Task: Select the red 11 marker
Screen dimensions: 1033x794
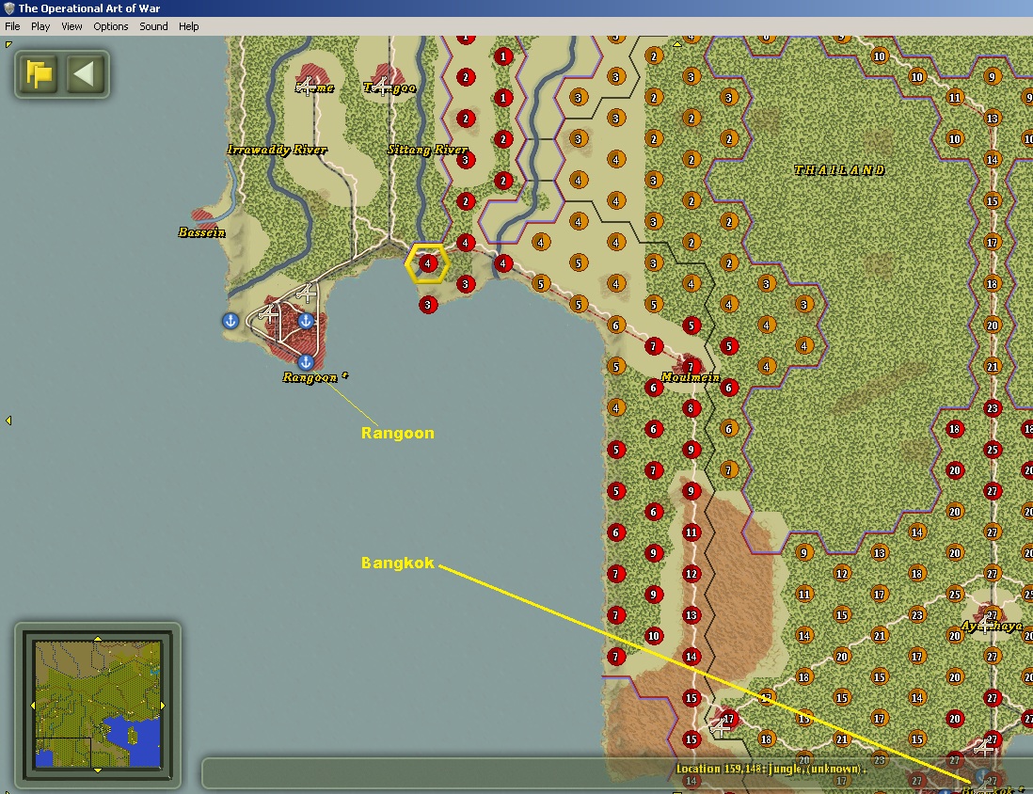Action: point(691,532)
